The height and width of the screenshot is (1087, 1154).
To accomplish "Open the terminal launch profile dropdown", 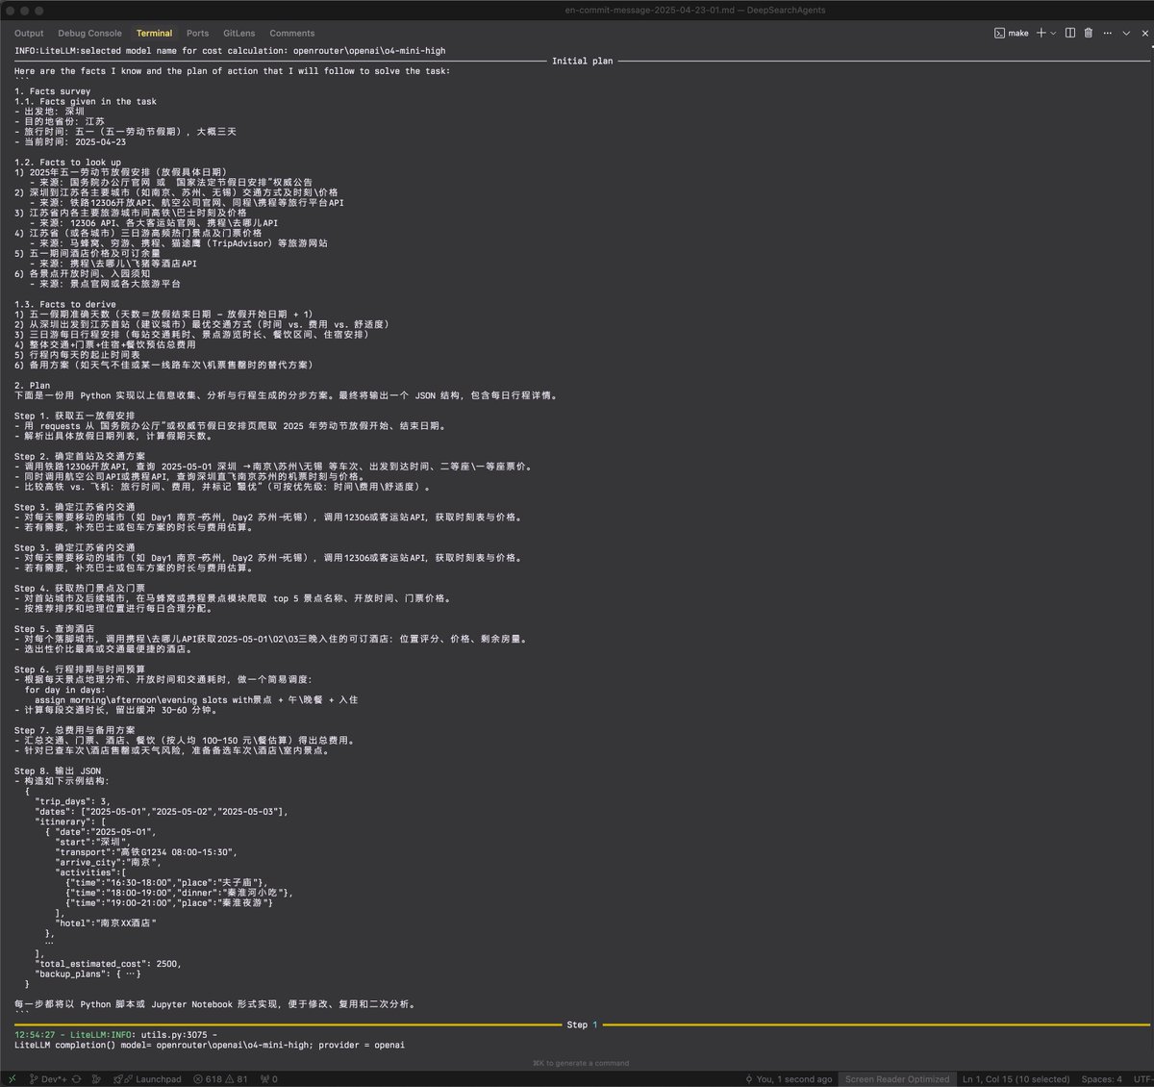I will tap(1053, 33).
